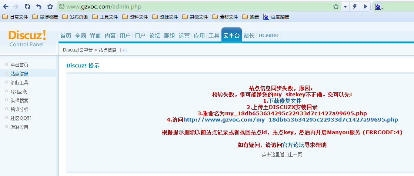Bookmark page with star inside address bar
This screenshot has height=176, width=414.
tap(336, 7)
